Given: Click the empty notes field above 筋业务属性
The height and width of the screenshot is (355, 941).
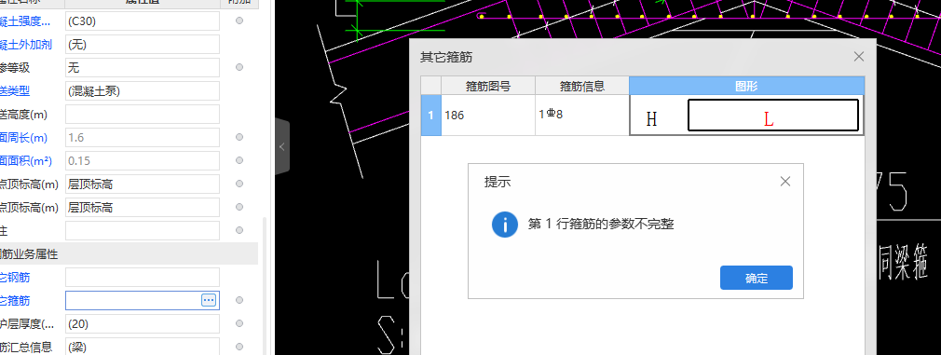Looking at the screenshot, I should click(x=143, y=231).
